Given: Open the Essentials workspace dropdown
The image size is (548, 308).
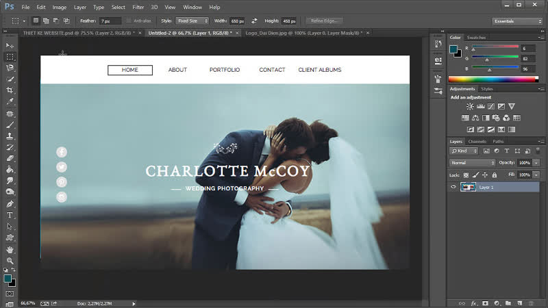Looking at the screenshot, I should point(517,21).
